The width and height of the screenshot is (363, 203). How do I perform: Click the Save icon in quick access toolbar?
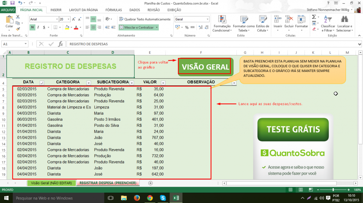click(12, 3)
